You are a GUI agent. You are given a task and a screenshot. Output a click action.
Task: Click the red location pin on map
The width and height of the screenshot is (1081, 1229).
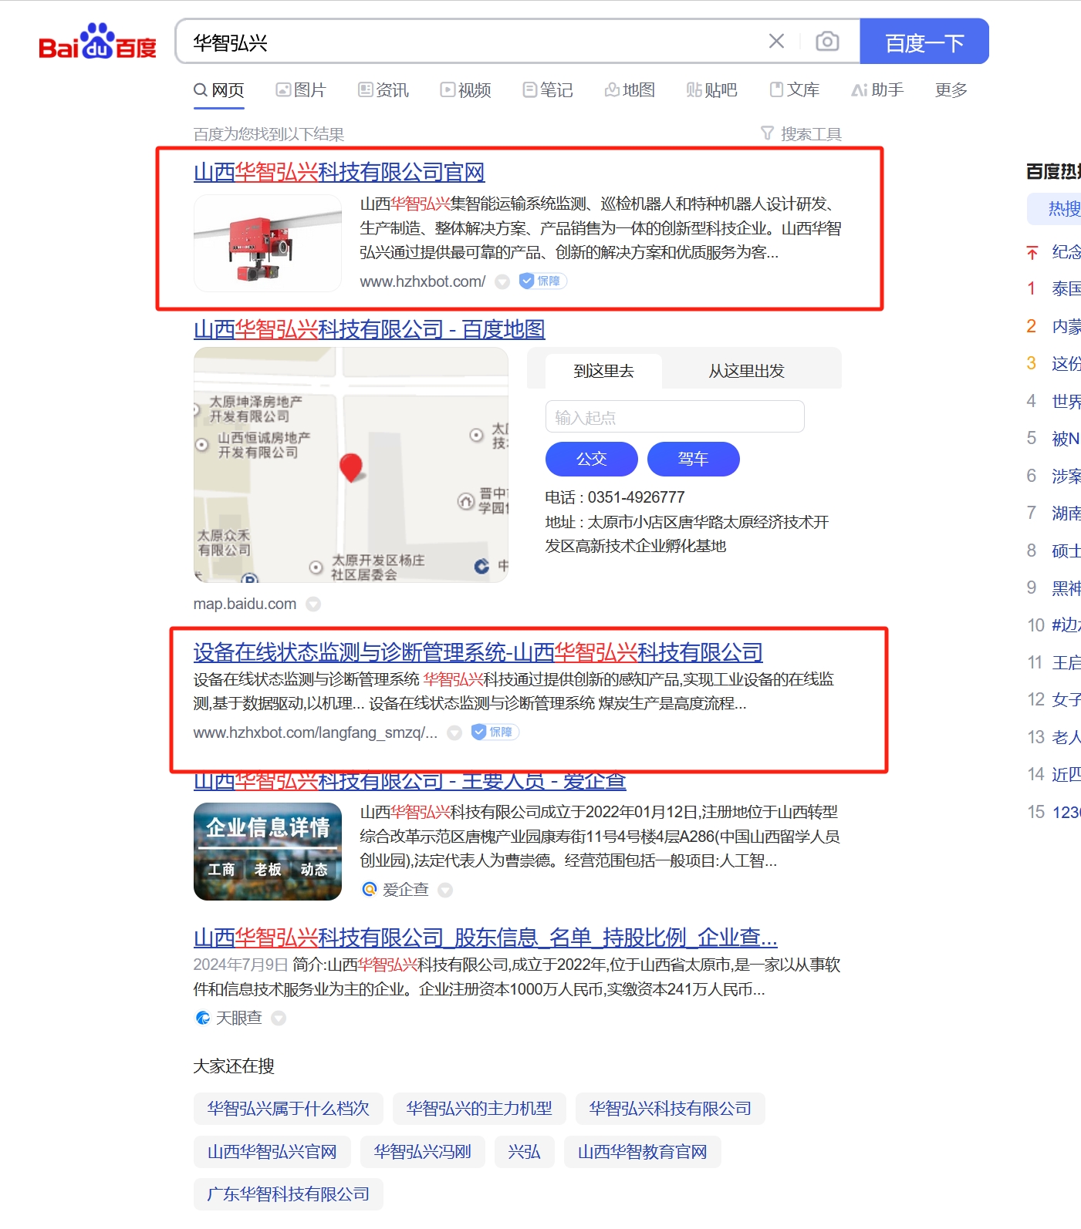351,466
